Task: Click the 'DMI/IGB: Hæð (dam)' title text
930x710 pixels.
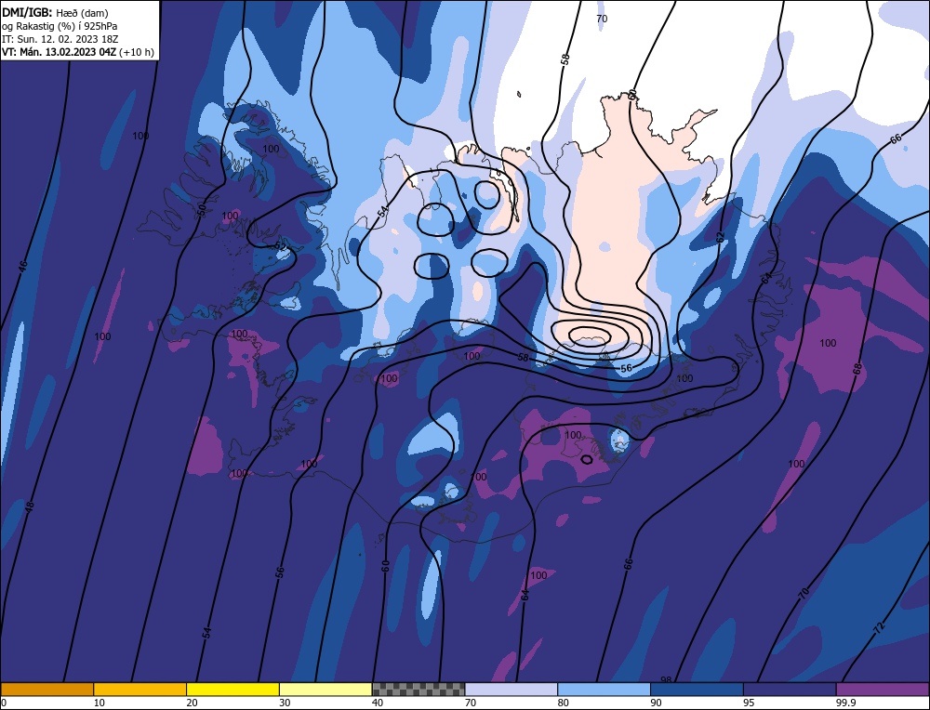Action: click(x=55, y=12)
